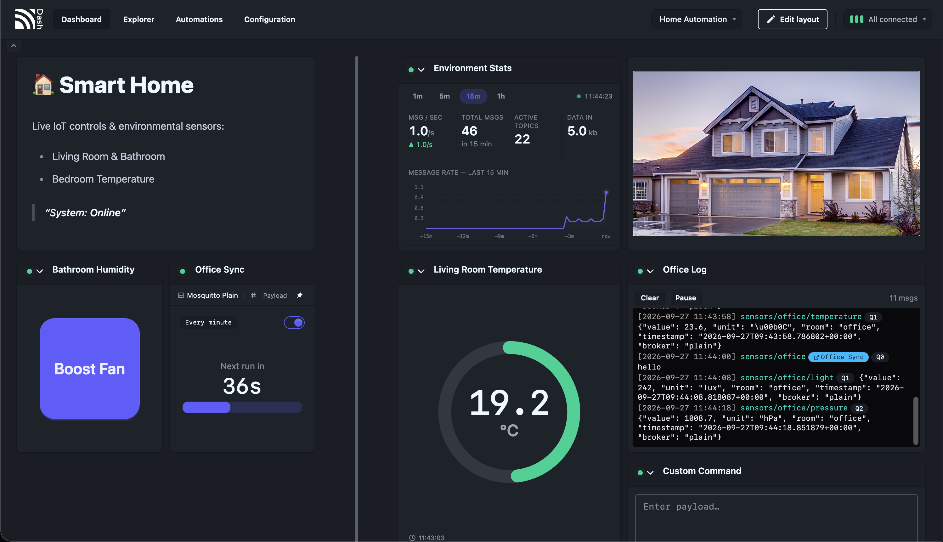Click the broker icon beside Mosquitto Plain
The width and height of the screenshot is (943, 542).
click(x=181, y=295)
